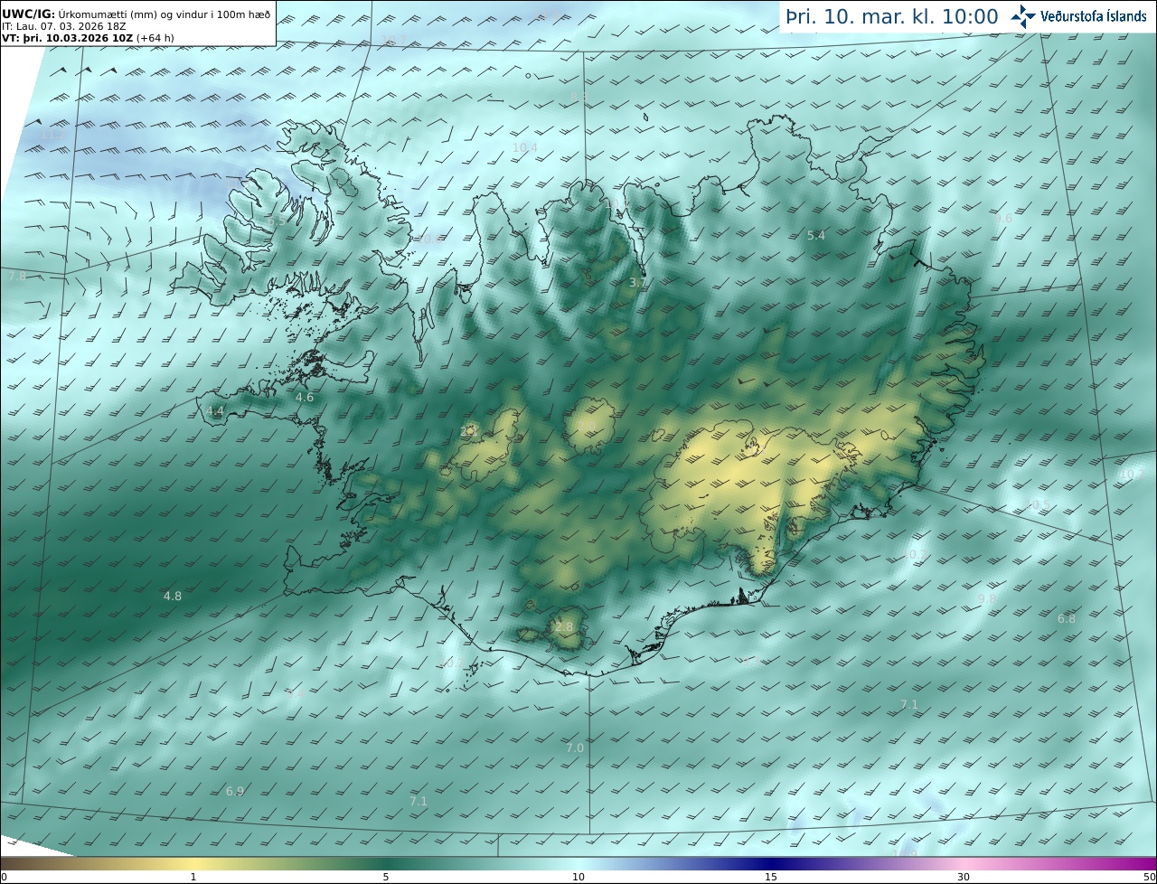Click the 7.8 value label

point(17,276)
